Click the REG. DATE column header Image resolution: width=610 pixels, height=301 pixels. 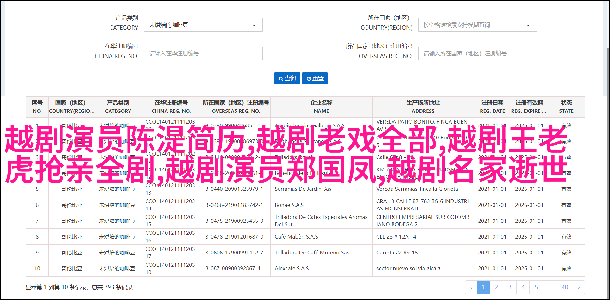pos(492,107)
